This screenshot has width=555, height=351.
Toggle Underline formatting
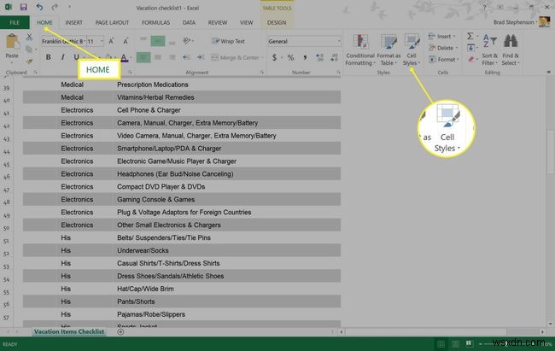point(76,57)
